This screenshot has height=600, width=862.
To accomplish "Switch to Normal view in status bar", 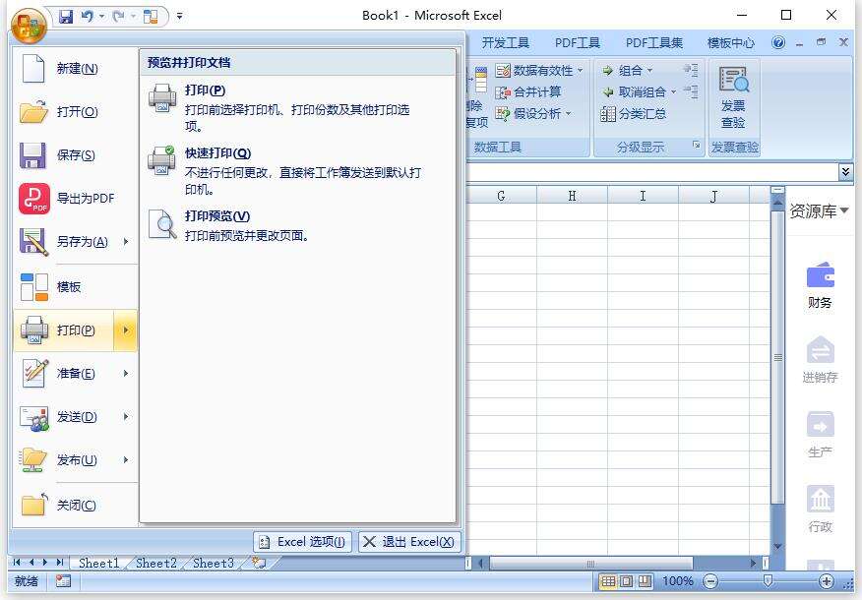I will [607, 580].
